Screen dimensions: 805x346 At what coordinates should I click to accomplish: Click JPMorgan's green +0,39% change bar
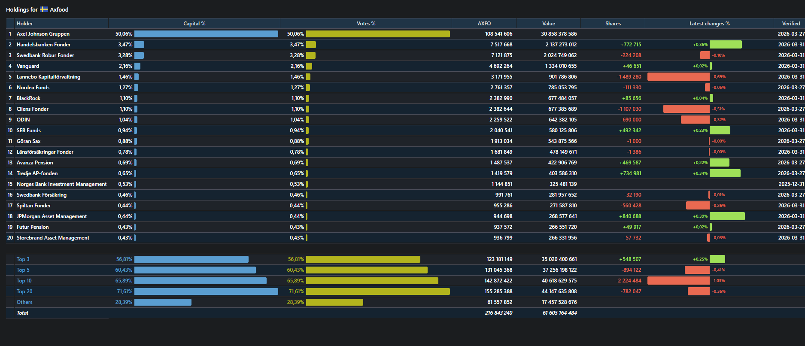727,216
